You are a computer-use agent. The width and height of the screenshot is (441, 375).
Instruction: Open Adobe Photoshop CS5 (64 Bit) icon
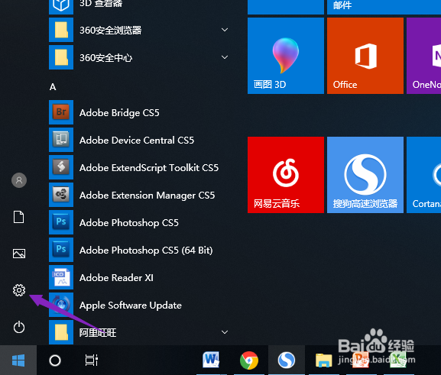click(61, 250)
